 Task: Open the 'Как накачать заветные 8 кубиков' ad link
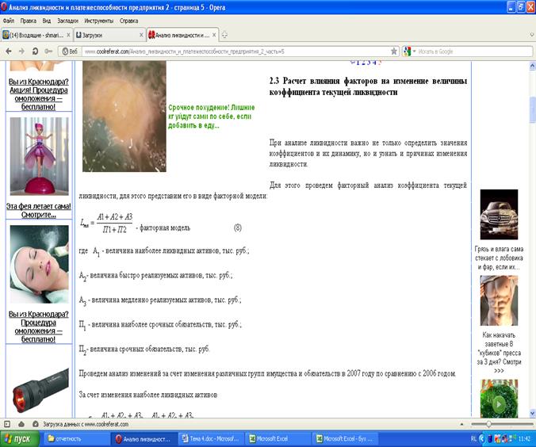499,353
